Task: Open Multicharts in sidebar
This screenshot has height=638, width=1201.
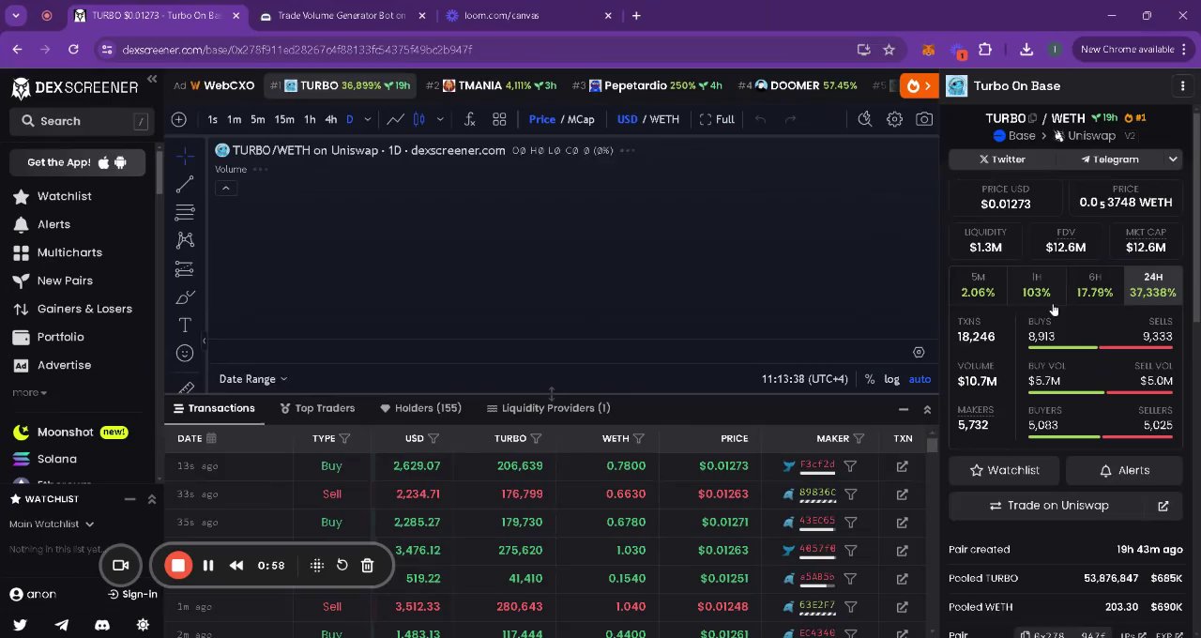Action: 57,252
